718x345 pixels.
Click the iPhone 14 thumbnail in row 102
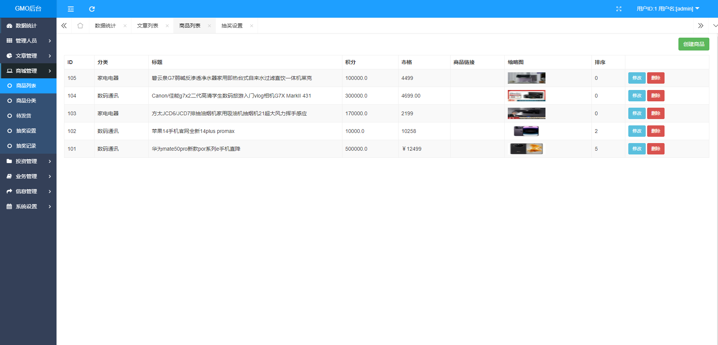tap(526, 131)
